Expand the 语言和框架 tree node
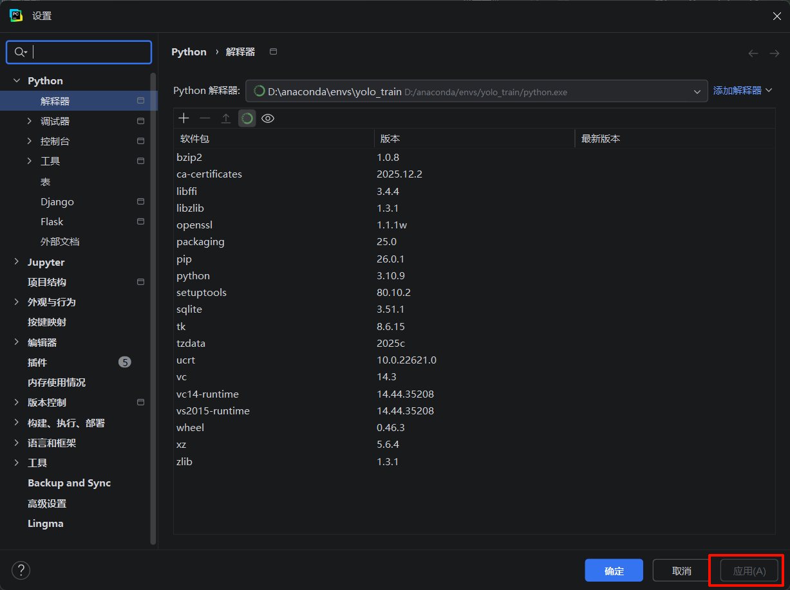The width and height of the screenshot is (790, 590). (x=17, y=443)
